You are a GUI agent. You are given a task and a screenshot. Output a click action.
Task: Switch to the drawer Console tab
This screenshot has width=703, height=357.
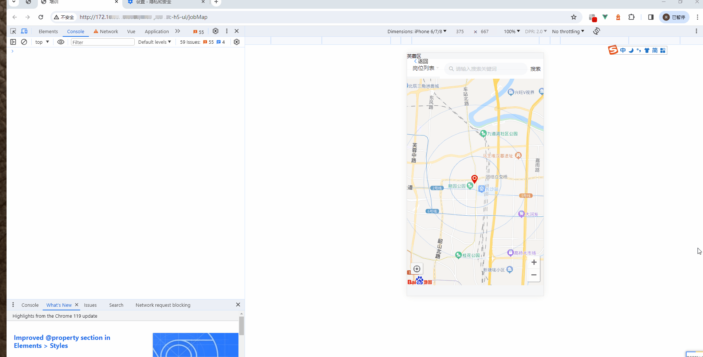[x=30, y=305]
